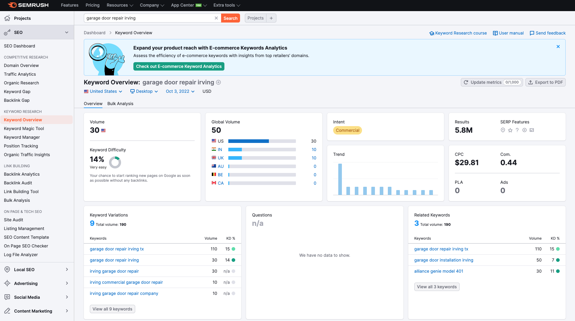Viewport: 575px width, 321px height.
Task: Open Backlink Analytics in sidebar
Action: click(x=22, y=174)
